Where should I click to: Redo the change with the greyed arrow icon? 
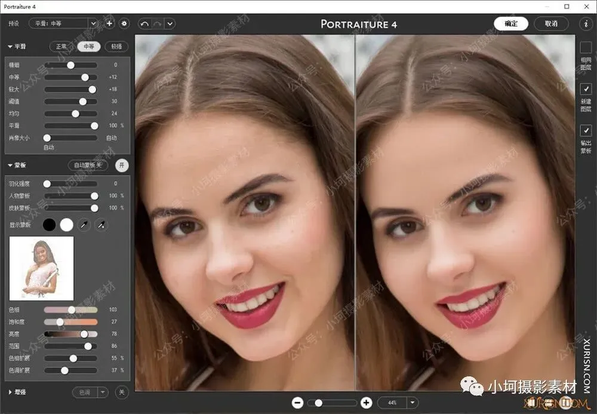coord(157,24)
